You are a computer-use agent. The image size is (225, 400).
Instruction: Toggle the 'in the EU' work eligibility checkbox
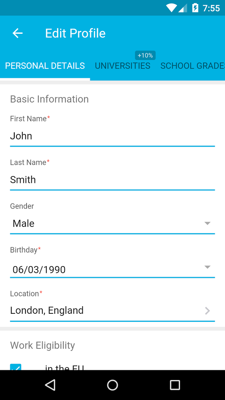pos(16,368)
